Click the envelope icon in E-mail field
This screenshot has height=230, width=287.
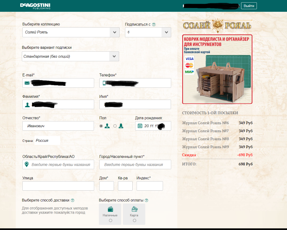point(27,83)
